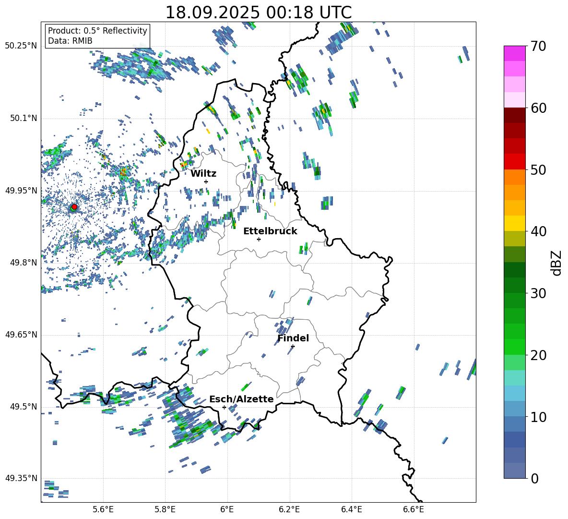Viewport: 568px width, 519px height.
Task: Click the yellow swatch just above 40 dBZ
Action: (515, 223)
